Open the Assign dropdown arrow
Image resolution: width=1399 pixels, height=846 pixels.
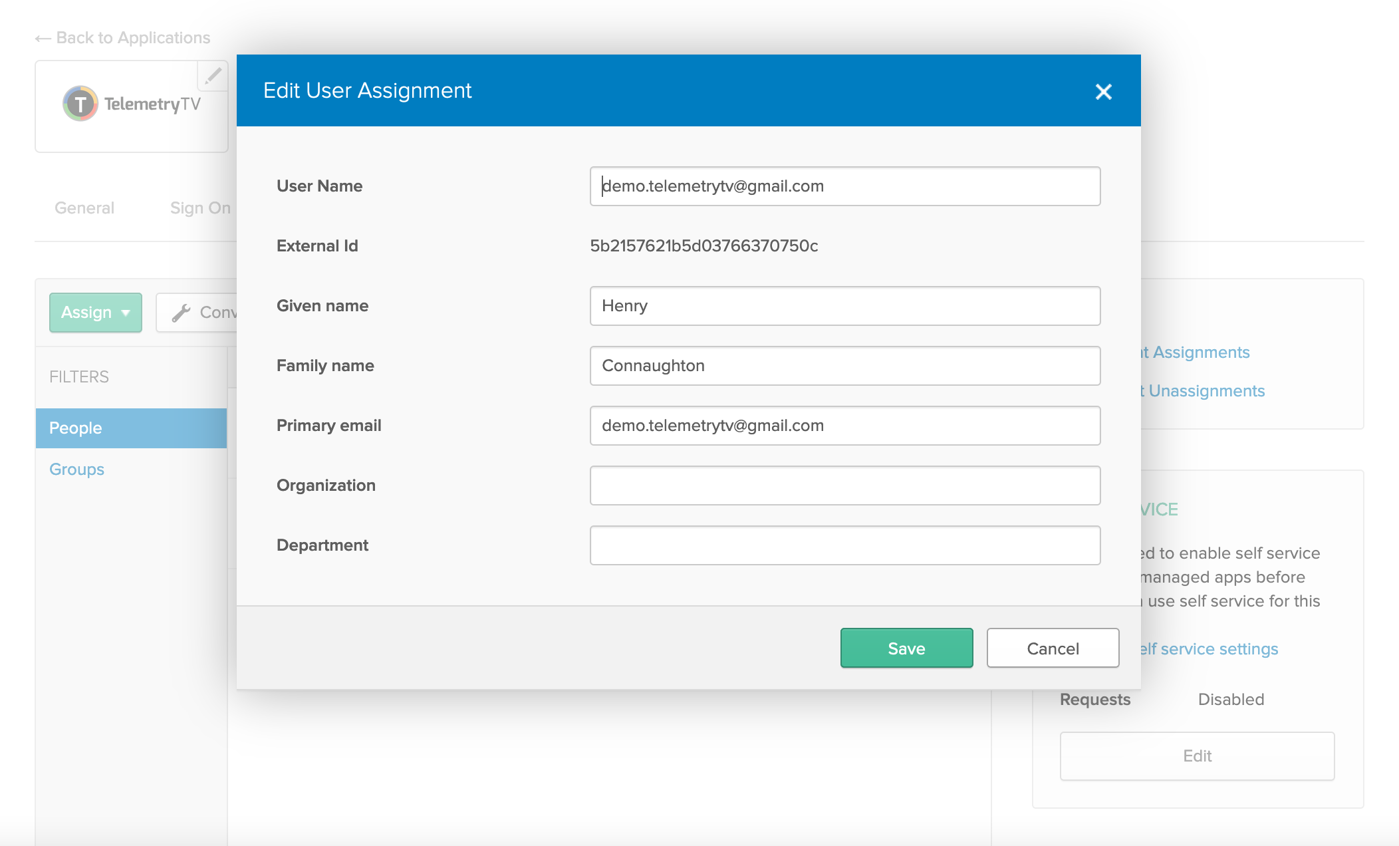click(126, 313)
